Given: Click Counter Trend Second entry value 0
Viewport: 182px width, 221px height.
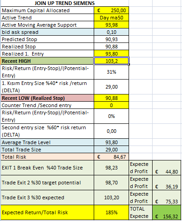Looking at the screenshot, I should point(111,105).
